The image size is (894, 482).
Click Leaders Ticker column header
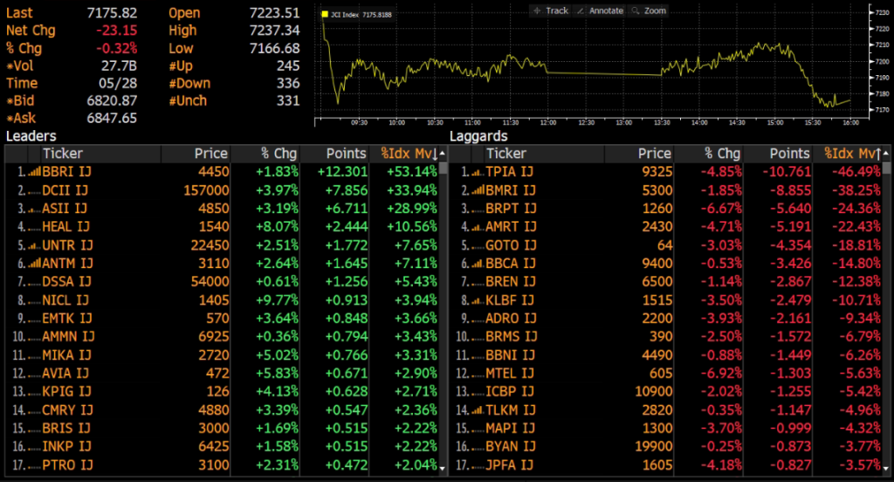[x=63, y=154]
